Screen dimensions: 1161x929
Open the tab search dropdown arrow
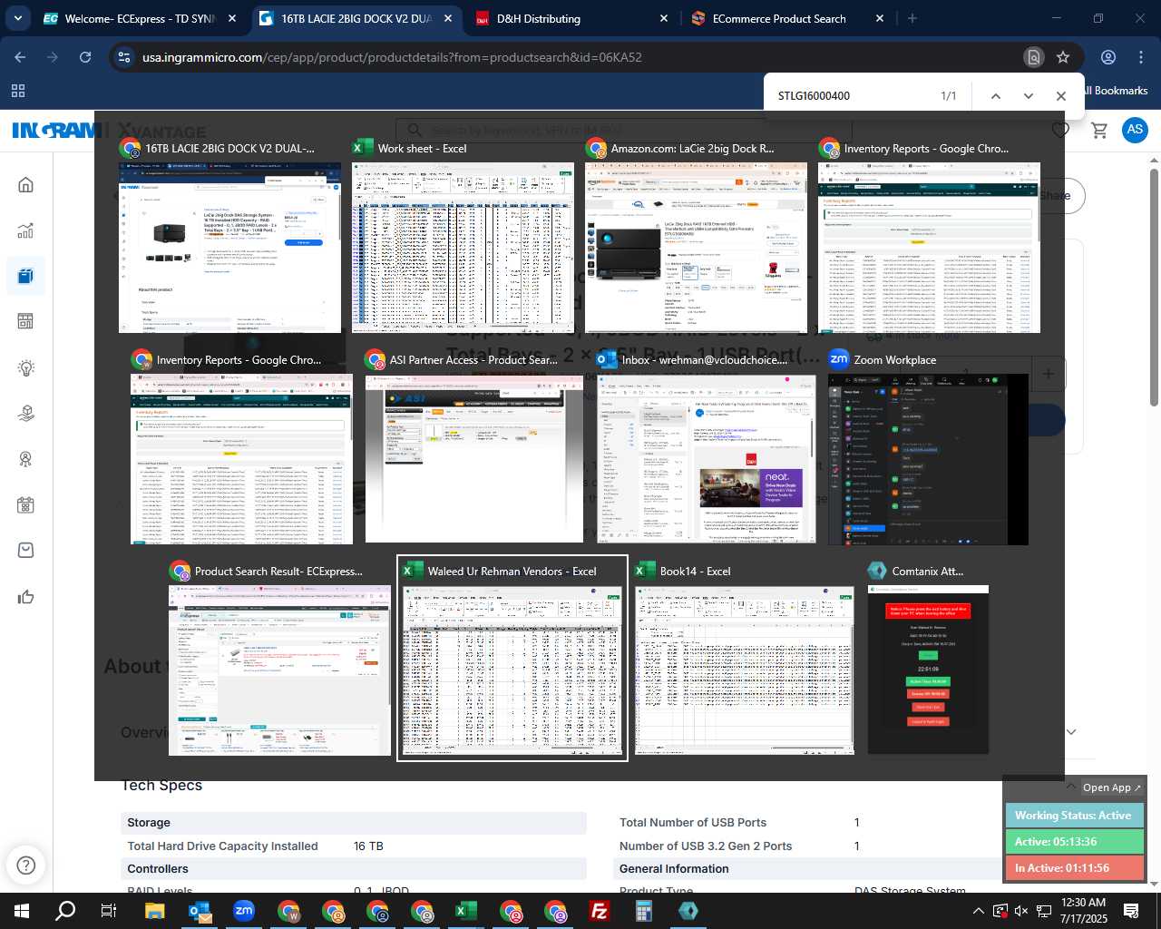coord(18,18)
